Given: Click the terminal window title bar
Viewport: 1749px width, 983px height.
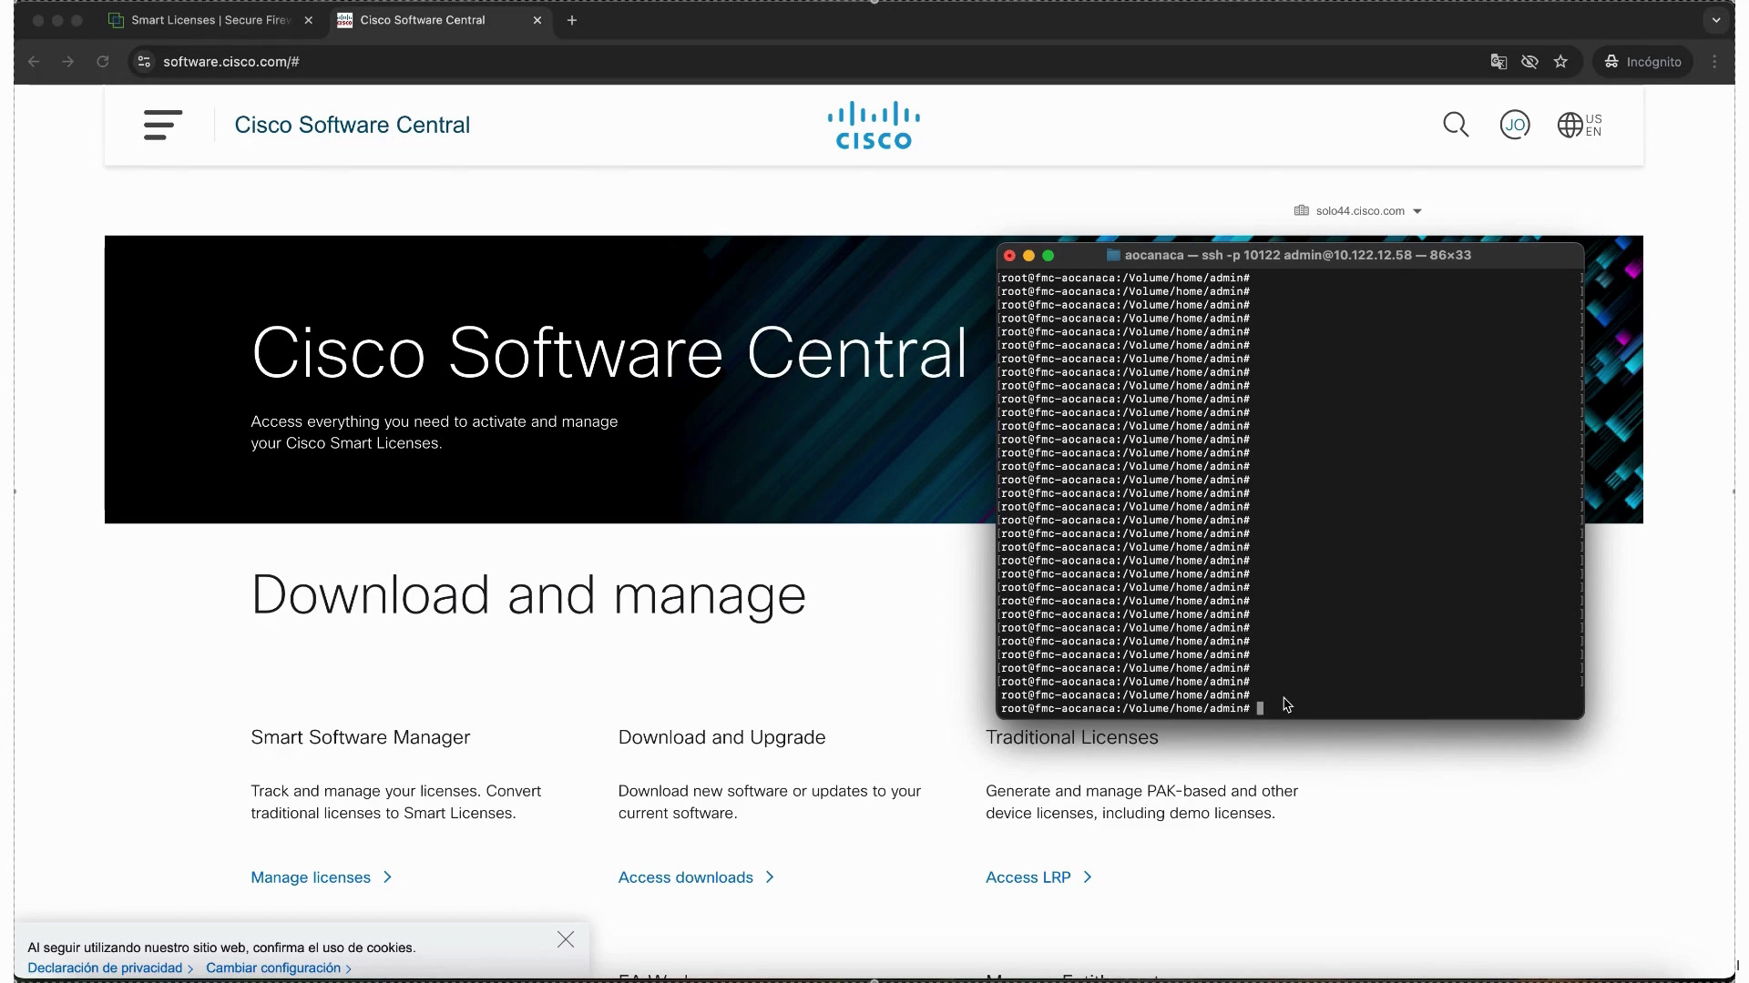Looking at the screenshot, I should coord(1290,256).
